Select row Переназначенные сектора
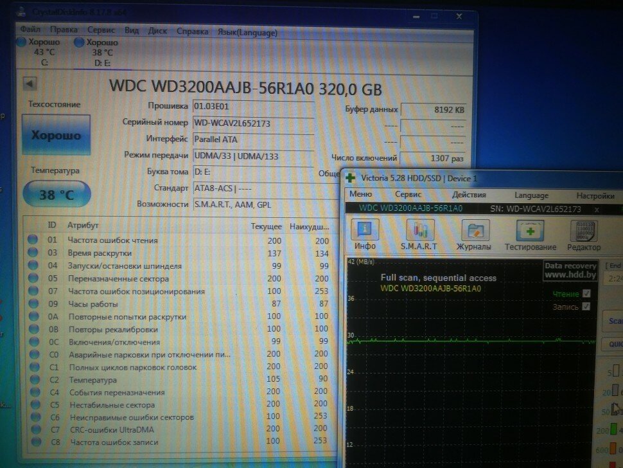Image resolution: width=623 pixels, height=468 pixels. pos(179,278)
